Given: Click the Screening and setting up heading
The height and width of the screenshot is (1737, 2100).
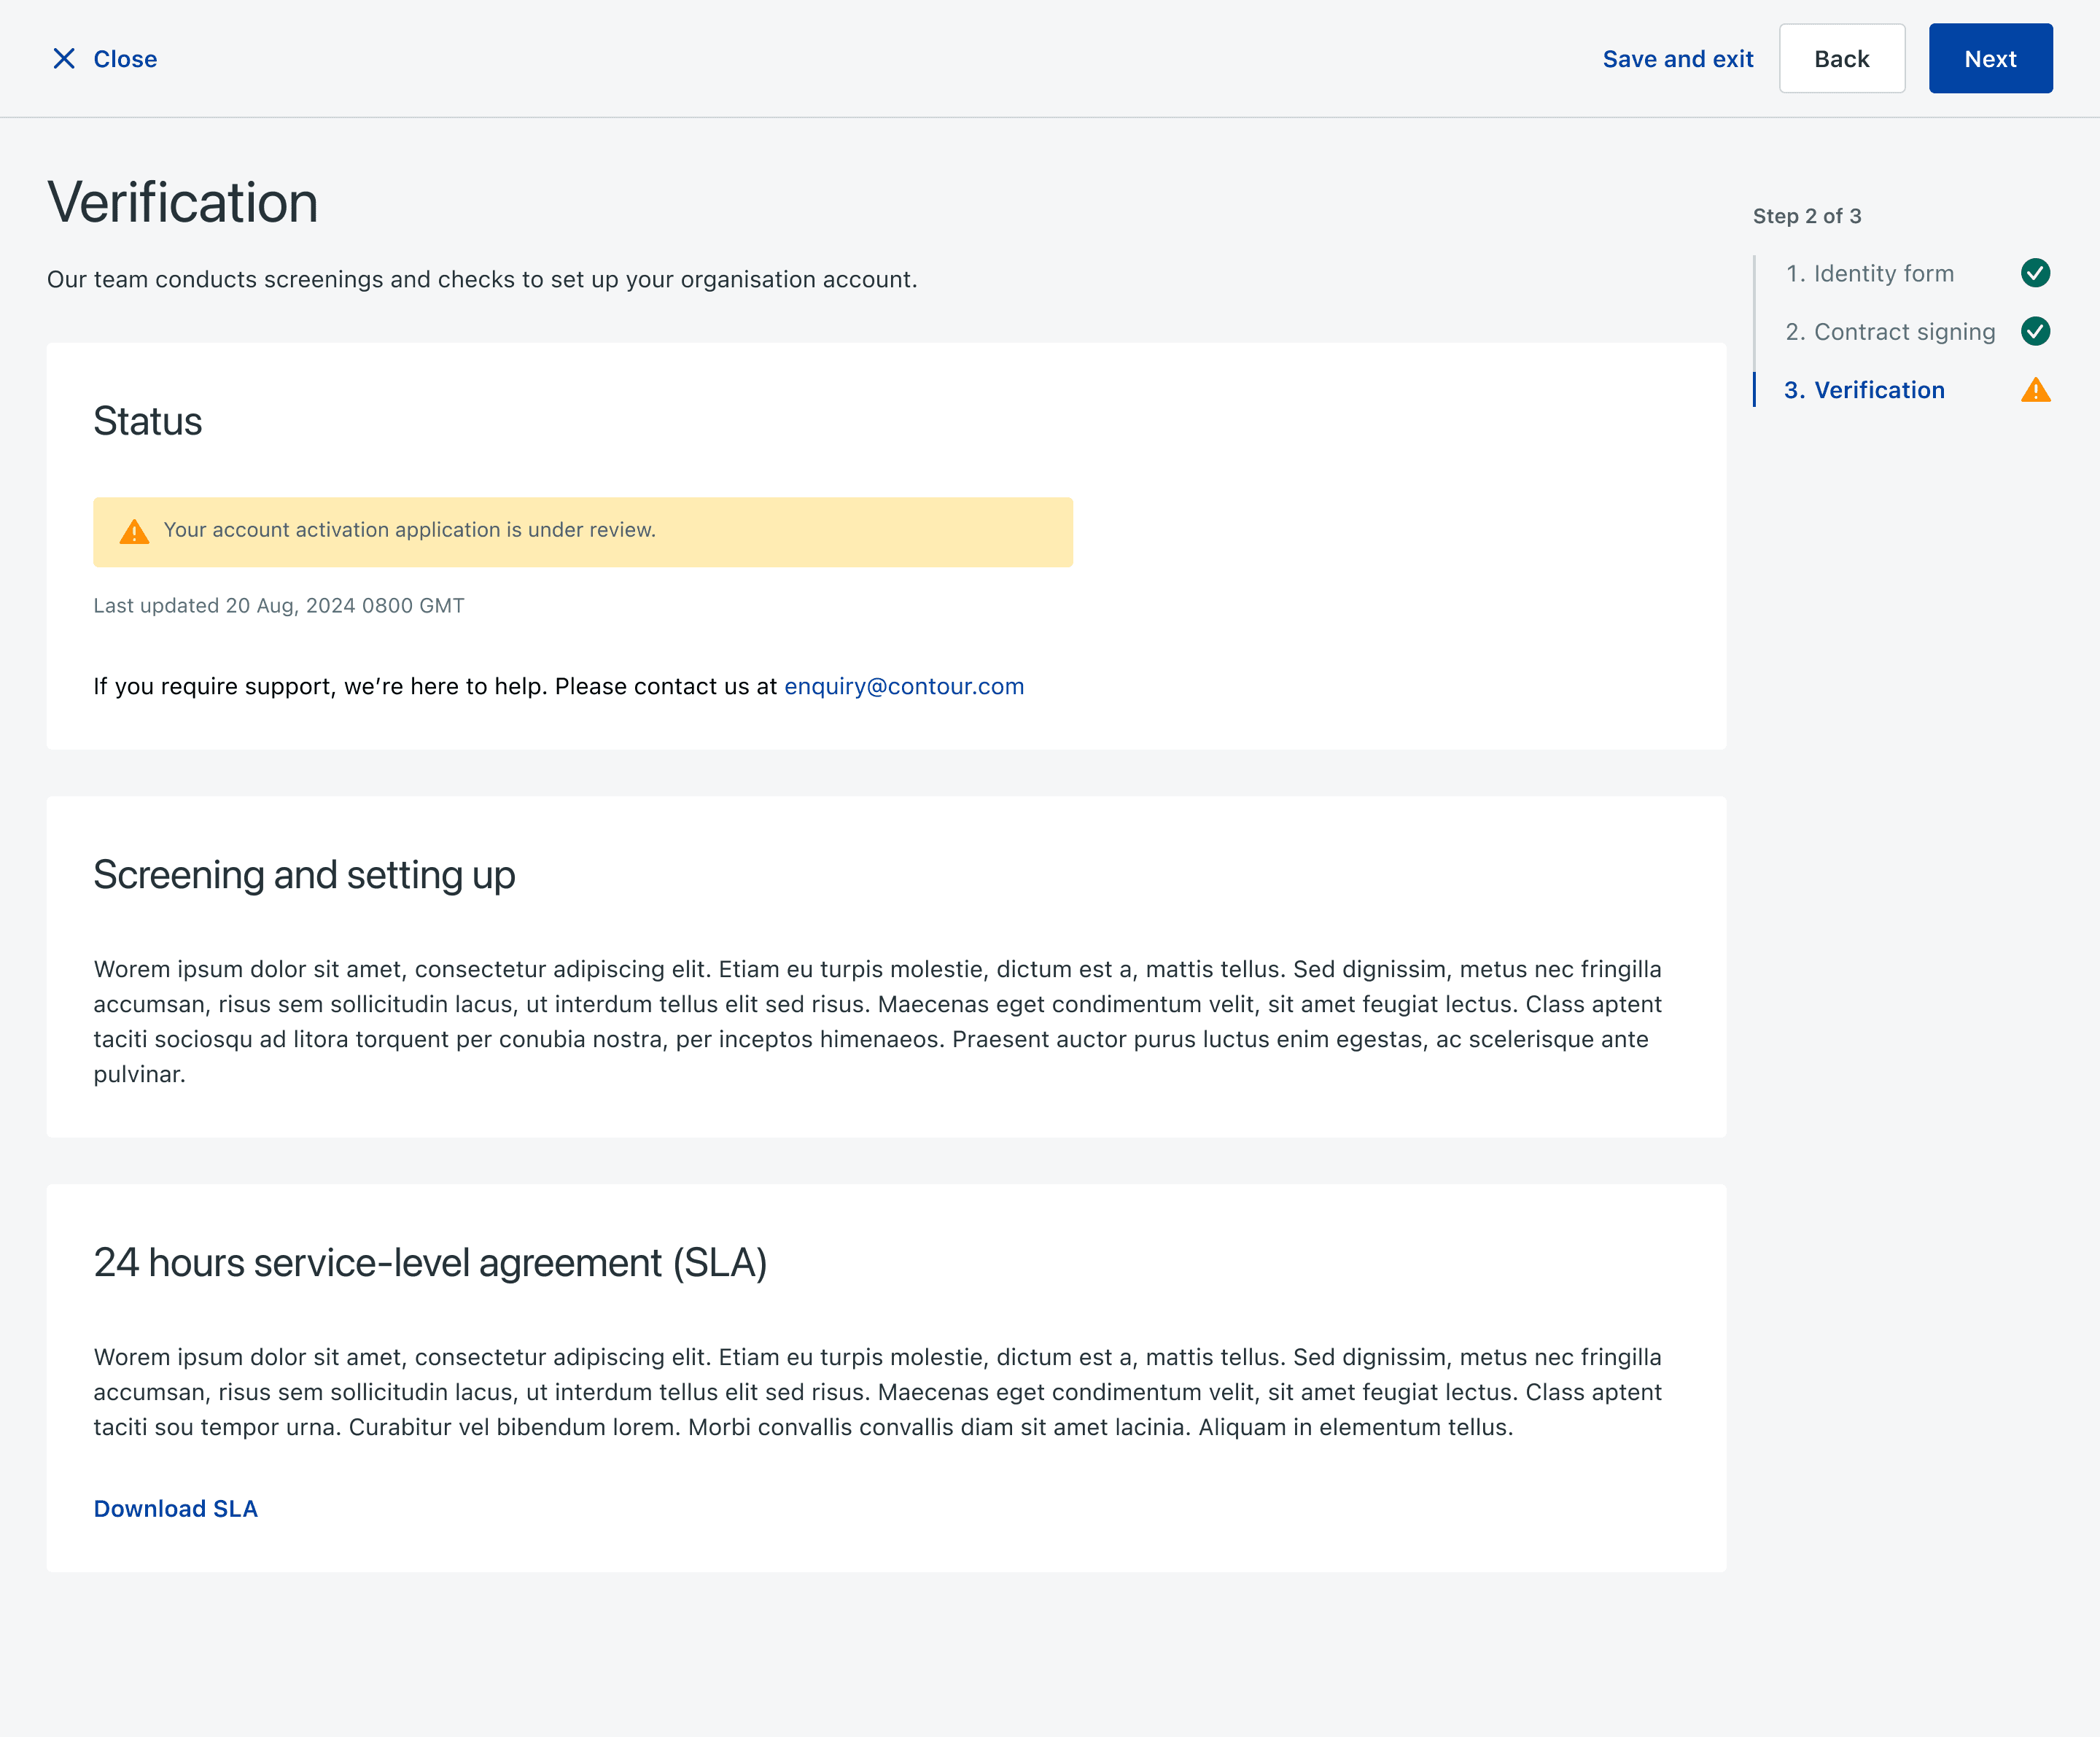Looking at the screenshot, I should pyautogui.click(x=304, y=875).
